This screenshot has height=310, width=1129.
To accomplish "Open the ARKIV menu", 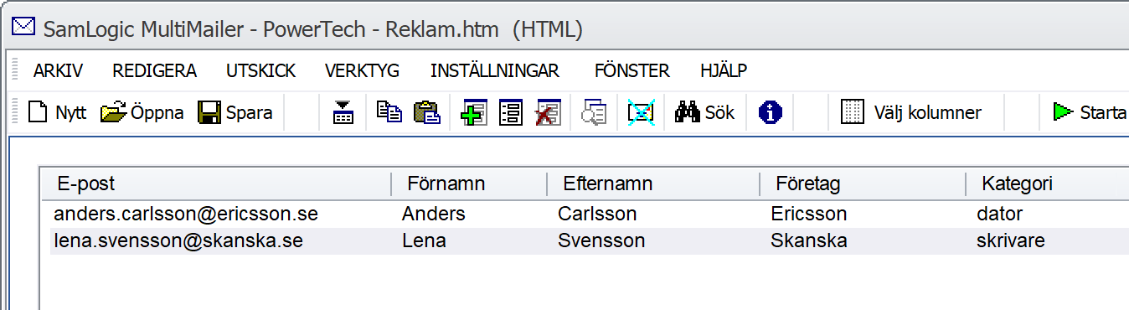I will (x=58, y=71).
